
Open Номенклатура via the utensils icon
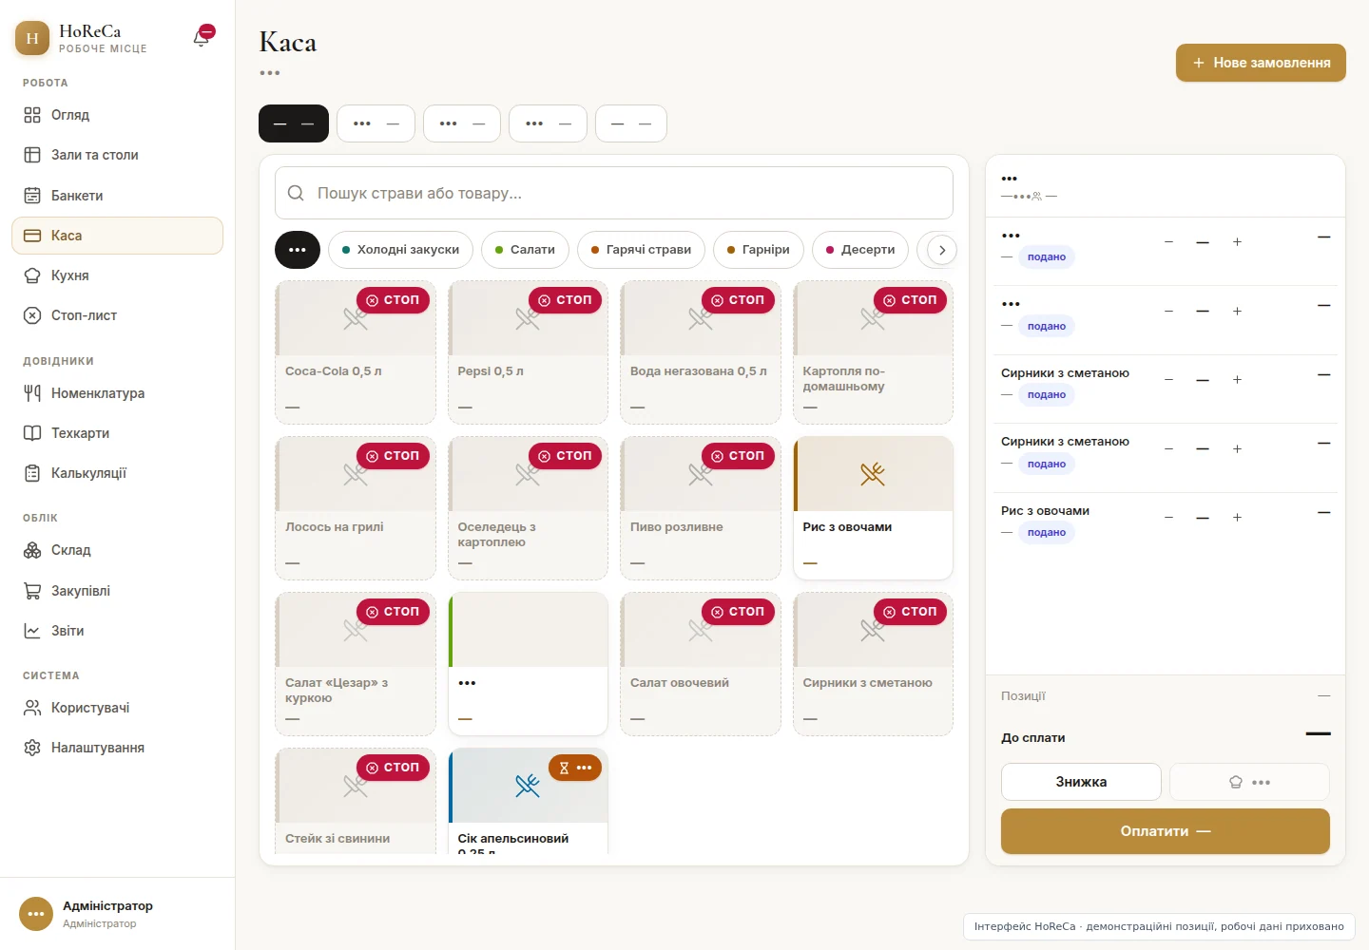click(32, 393)
